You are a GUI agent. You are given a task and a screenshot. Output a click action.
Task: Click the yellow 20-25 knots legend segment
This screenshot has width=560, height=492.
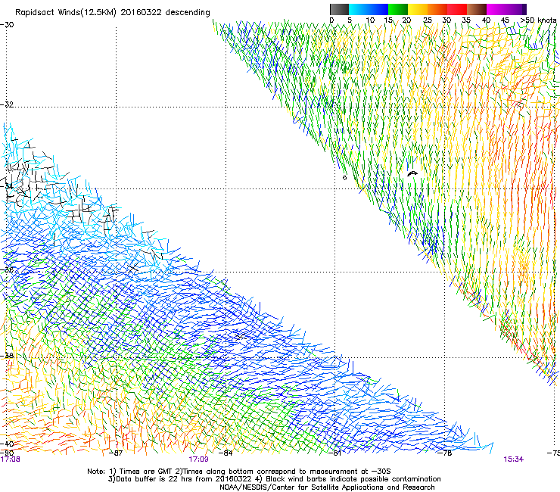click(x=418, y=9)
